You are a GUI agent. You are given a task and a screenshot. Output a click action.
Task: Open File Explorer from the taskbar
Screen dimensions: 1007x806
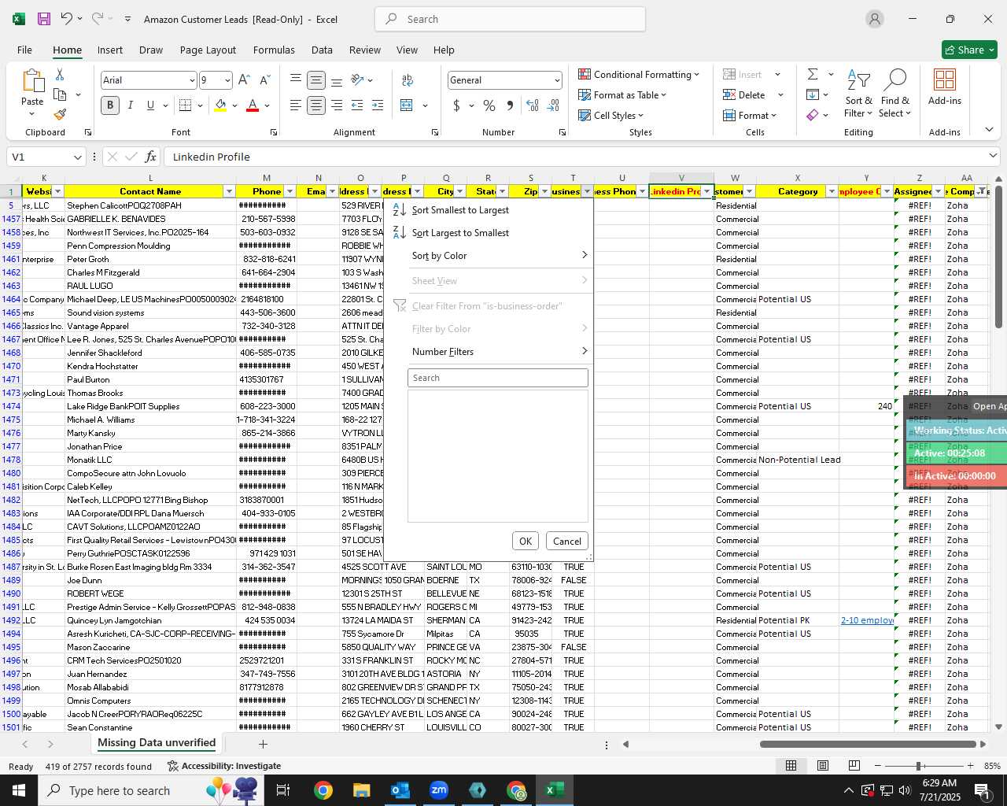(x=361, y=790)
